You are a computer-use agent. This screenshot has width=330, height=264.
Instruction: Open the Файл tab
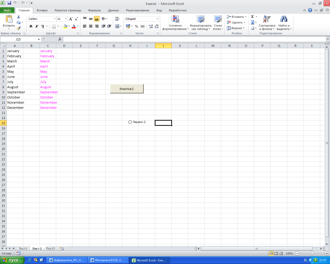click(7, 10)
